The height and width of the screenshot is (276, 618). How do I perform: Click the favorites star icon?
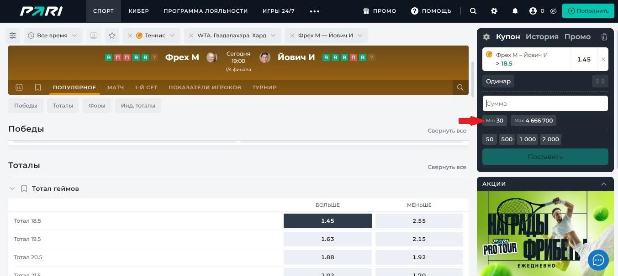(112, 36)
